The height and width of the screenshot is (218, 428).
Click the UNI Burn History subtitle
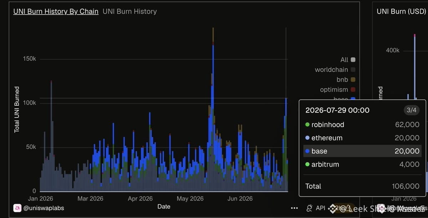(129, 11)
